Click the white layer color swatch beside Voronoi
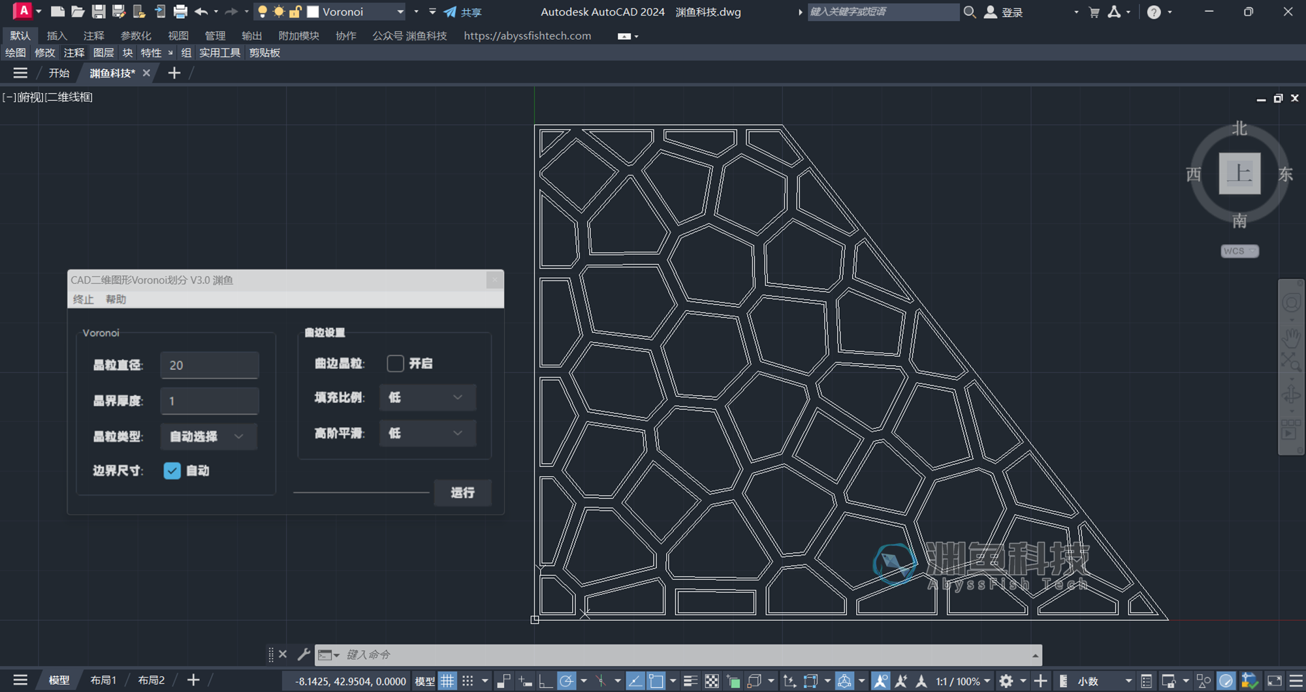1306x692 pixels. point(313,12)
